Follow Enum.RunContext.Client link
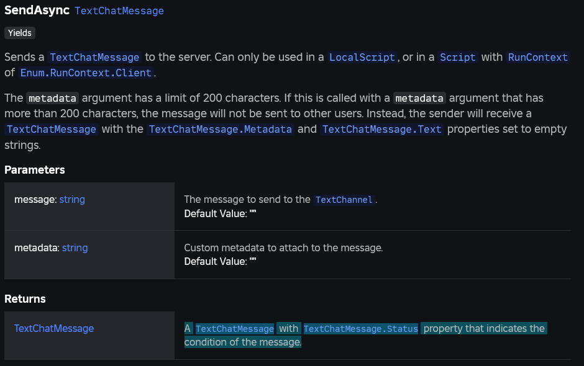 click(x=86, y=73)
